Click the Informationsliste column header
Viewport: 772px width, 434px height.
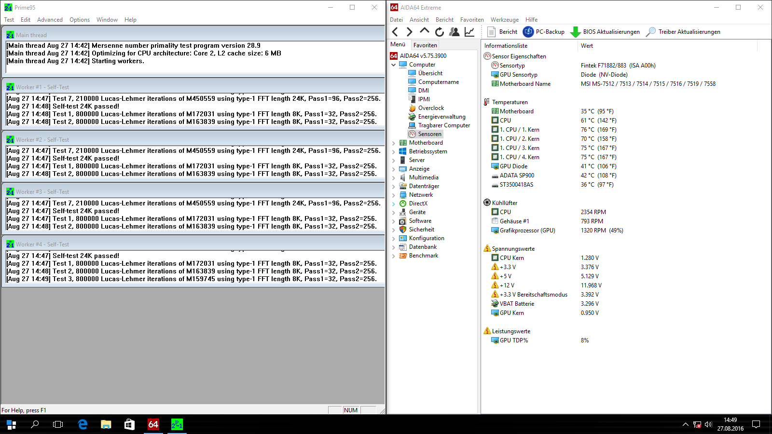[x=530, y=46]
